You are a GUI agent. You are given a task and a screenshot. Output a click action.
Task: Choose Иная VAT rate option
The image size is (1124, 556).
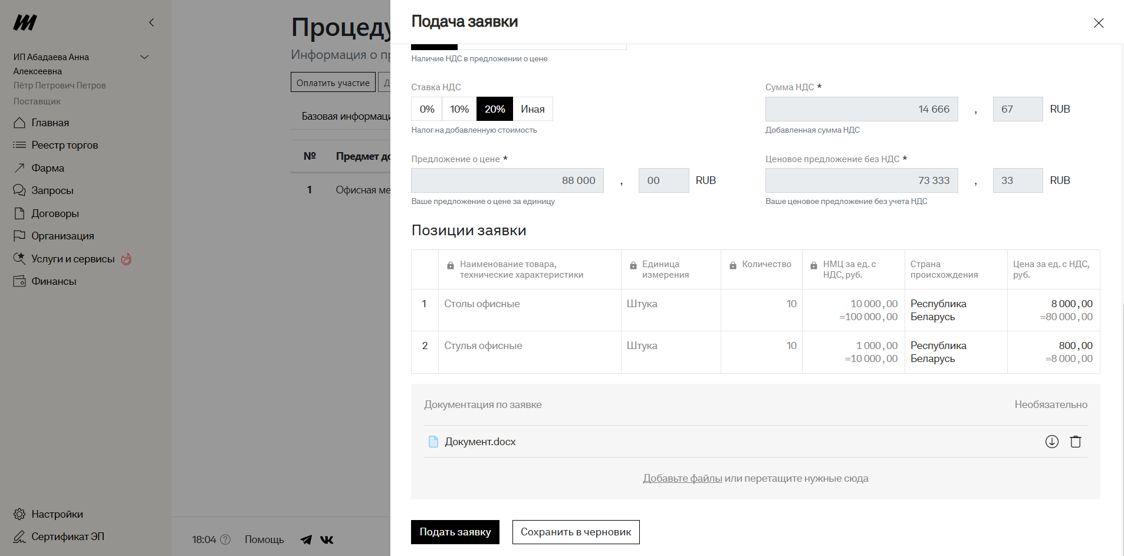(x=533, y=109)
